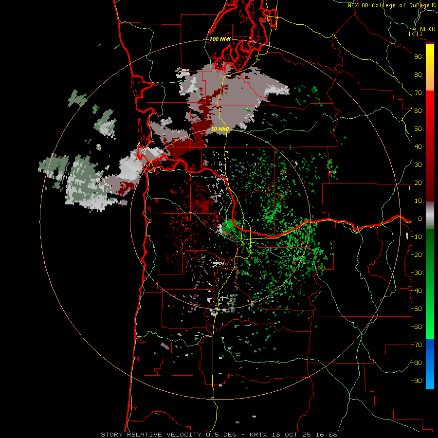The height and width of the screenshot is (438, 438).
Task: Click the "18 OCT 25 16:08" timestamp
Action: pyautogui.click(x=304, y=435)
